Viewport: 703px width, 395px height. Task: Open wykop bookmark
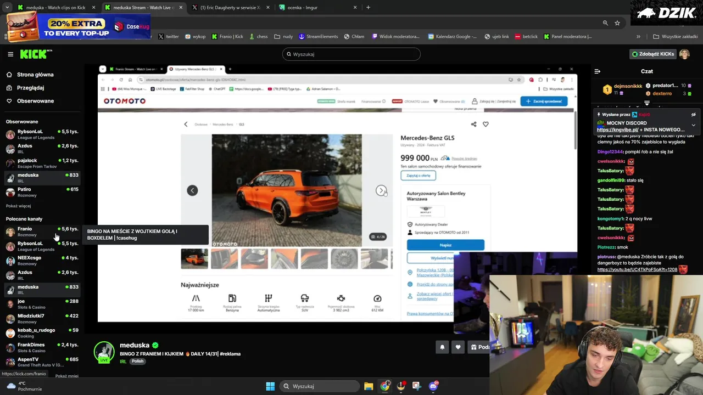(196, 37)
